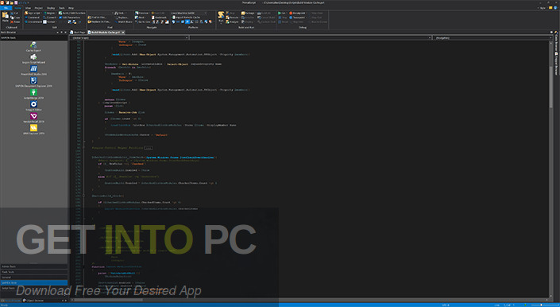Launch ScriptMerge from Tools Browser

point(33,94)
